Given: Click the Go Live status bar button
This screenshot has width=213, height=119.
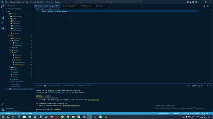Looking at the screenshot, I should click(x=205, y=113).
